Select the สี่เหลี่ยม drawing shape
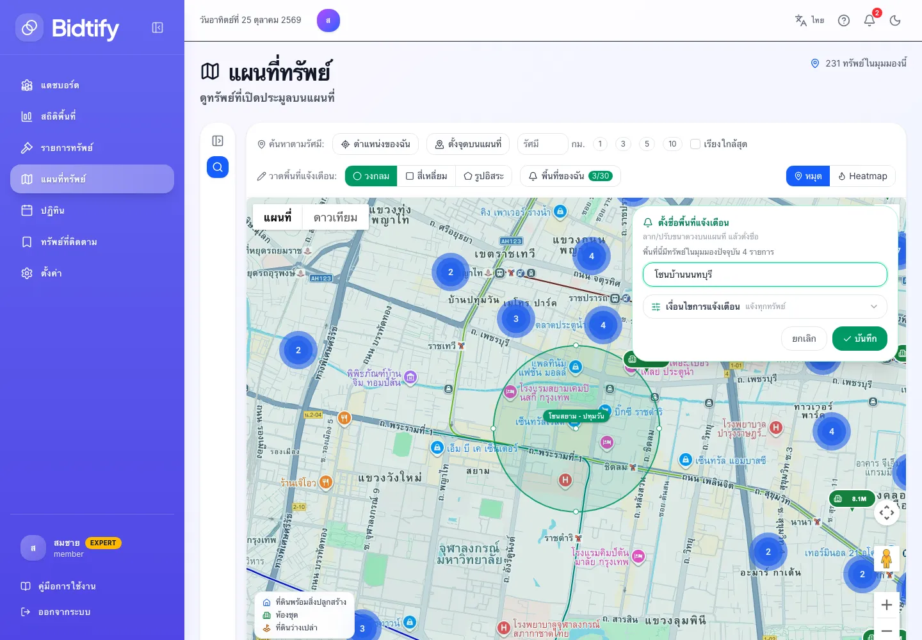This screenshot has height=640, width=922. (426, 176)
